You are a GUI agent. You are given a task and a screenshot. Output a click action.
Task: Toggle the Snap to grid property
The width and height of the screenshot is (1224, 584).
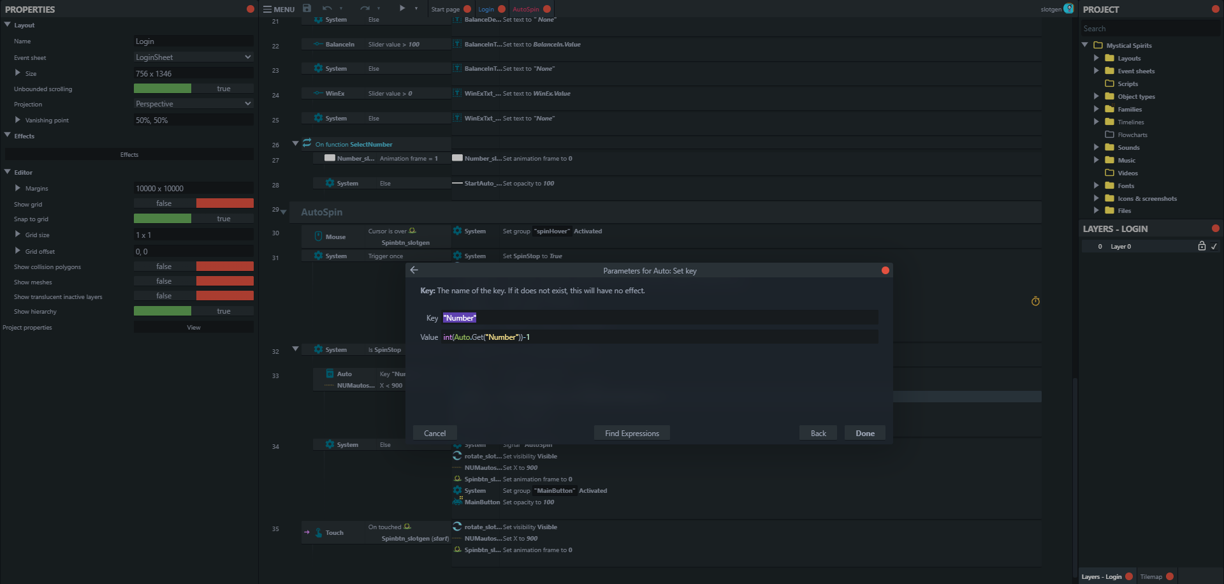coord(194,219)
